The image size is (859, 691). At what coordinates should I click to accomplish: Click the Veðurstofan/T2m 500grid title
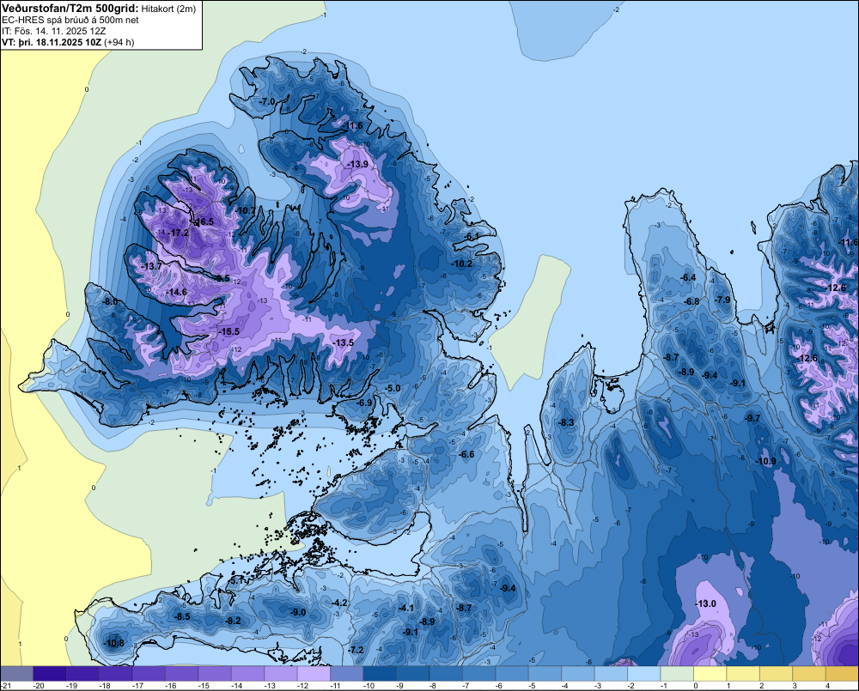(70, 9)
